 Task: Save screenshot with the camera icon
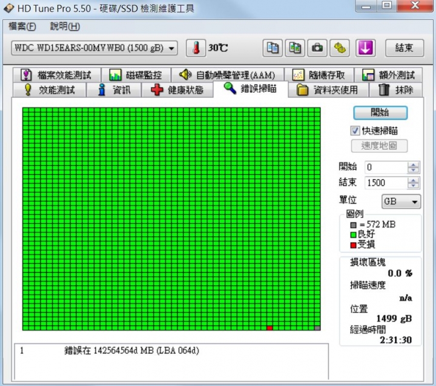tap(317, 48)
